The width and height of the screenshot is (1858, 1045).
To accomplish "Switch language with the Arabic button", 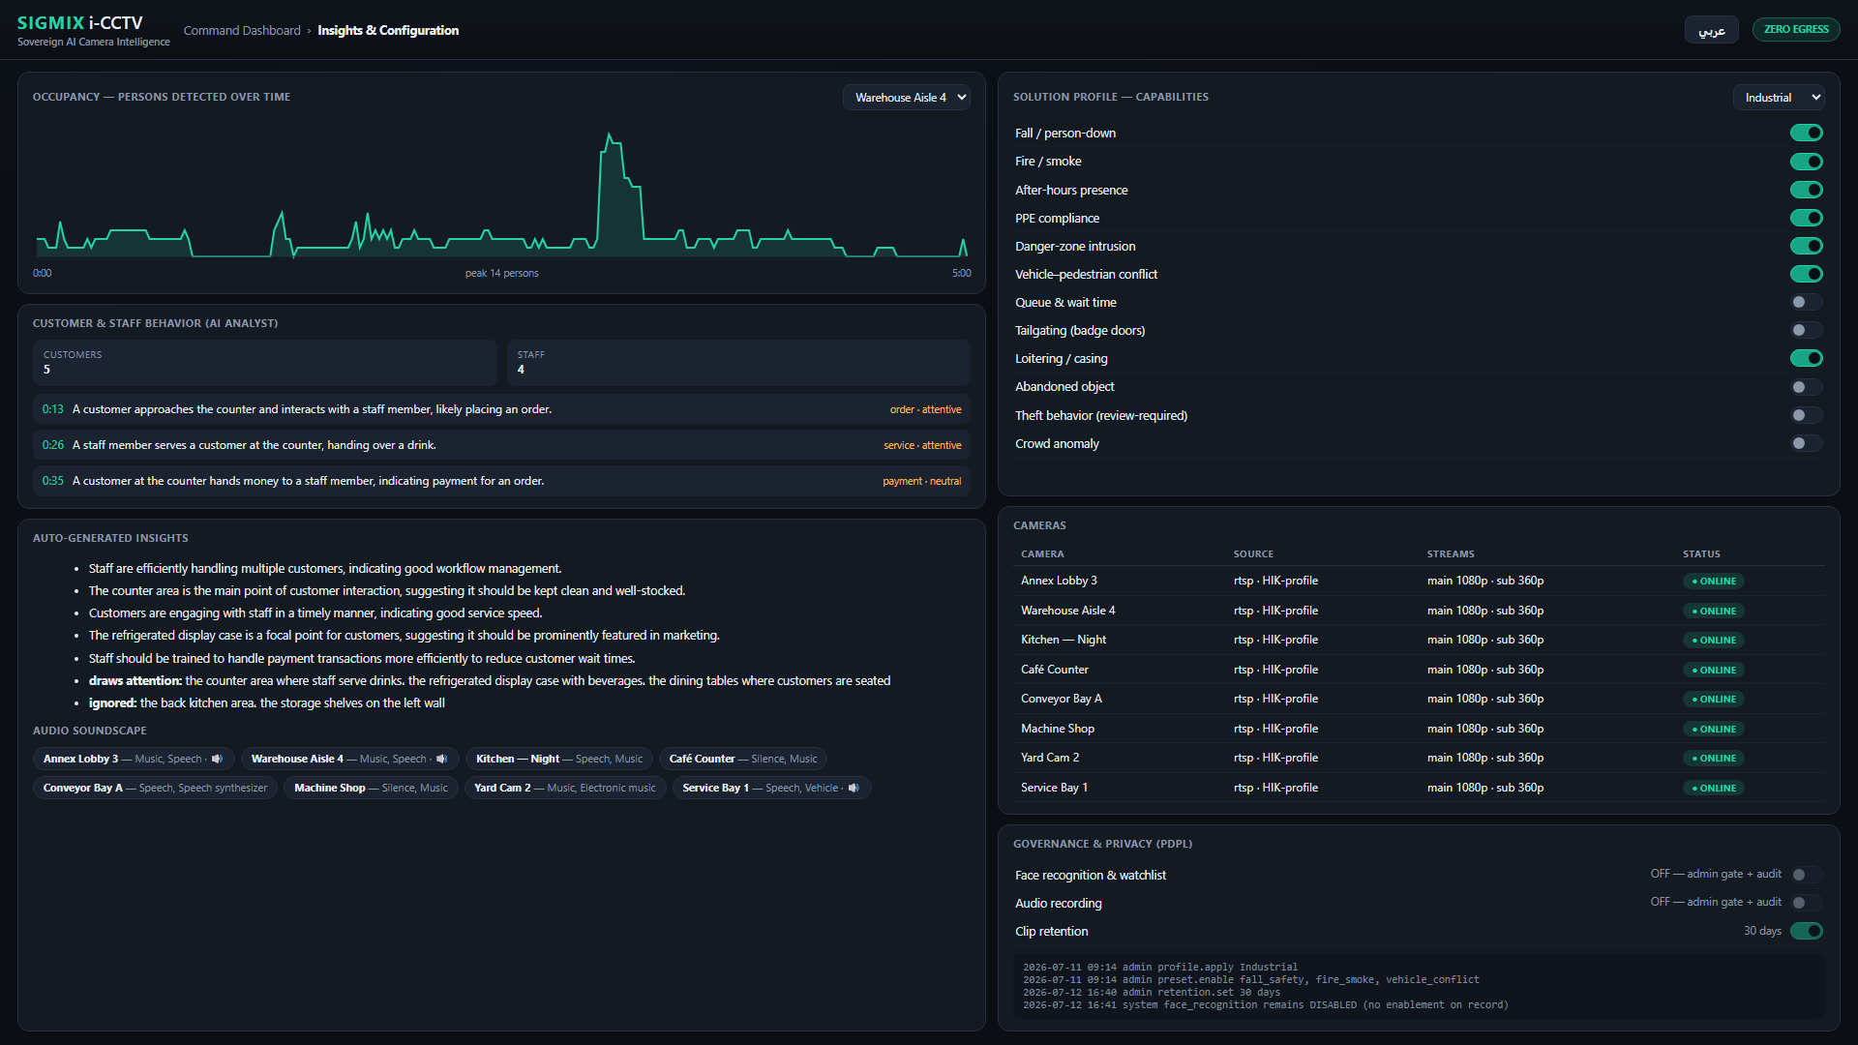I will (1711, 30).
